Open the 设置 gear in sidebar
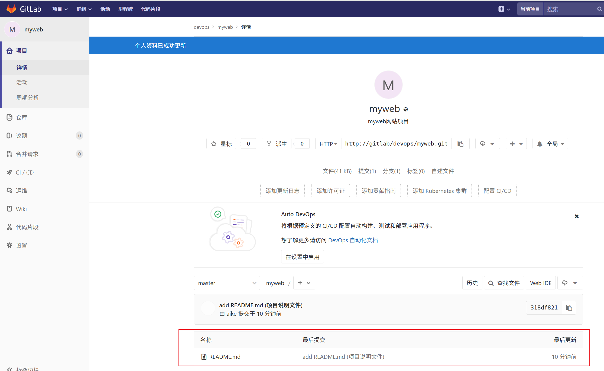The width and height of the screenshot is (604, 371). click(x=21, y=246)
